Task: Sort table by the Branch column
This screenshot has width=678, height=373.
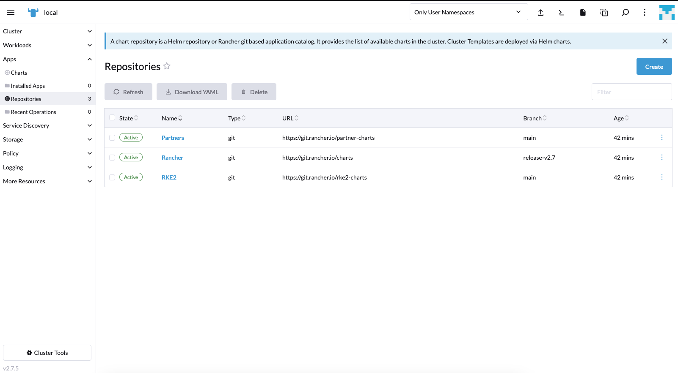Action: click(535, 118)
